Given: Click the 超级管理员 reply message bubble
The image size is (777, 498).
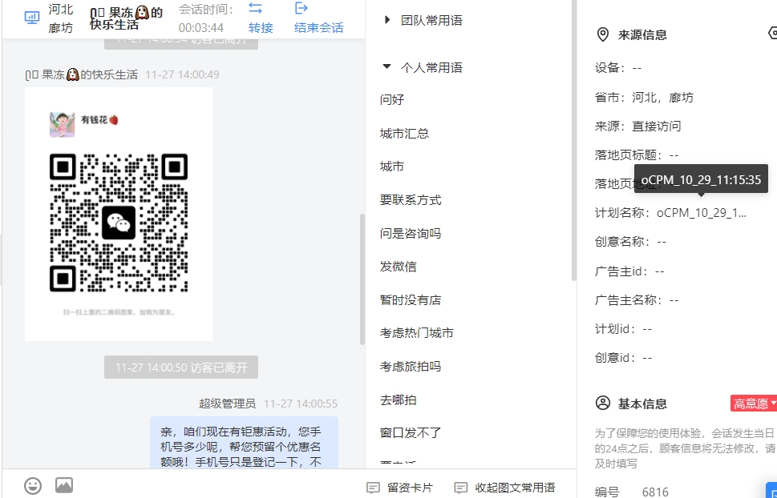Looking at the screenshot, I should coord(244,443).
